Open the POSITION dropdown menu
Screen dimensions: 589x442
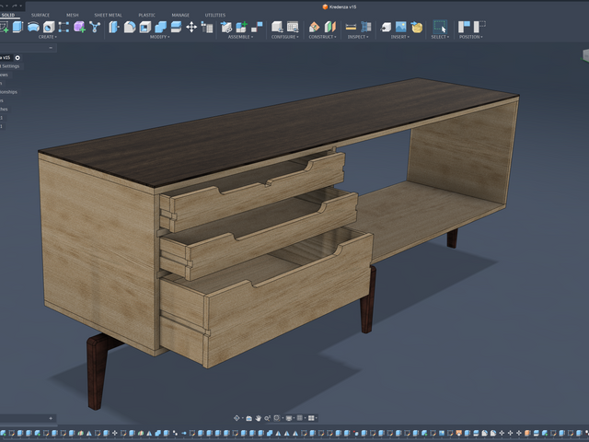pos(470,37)
